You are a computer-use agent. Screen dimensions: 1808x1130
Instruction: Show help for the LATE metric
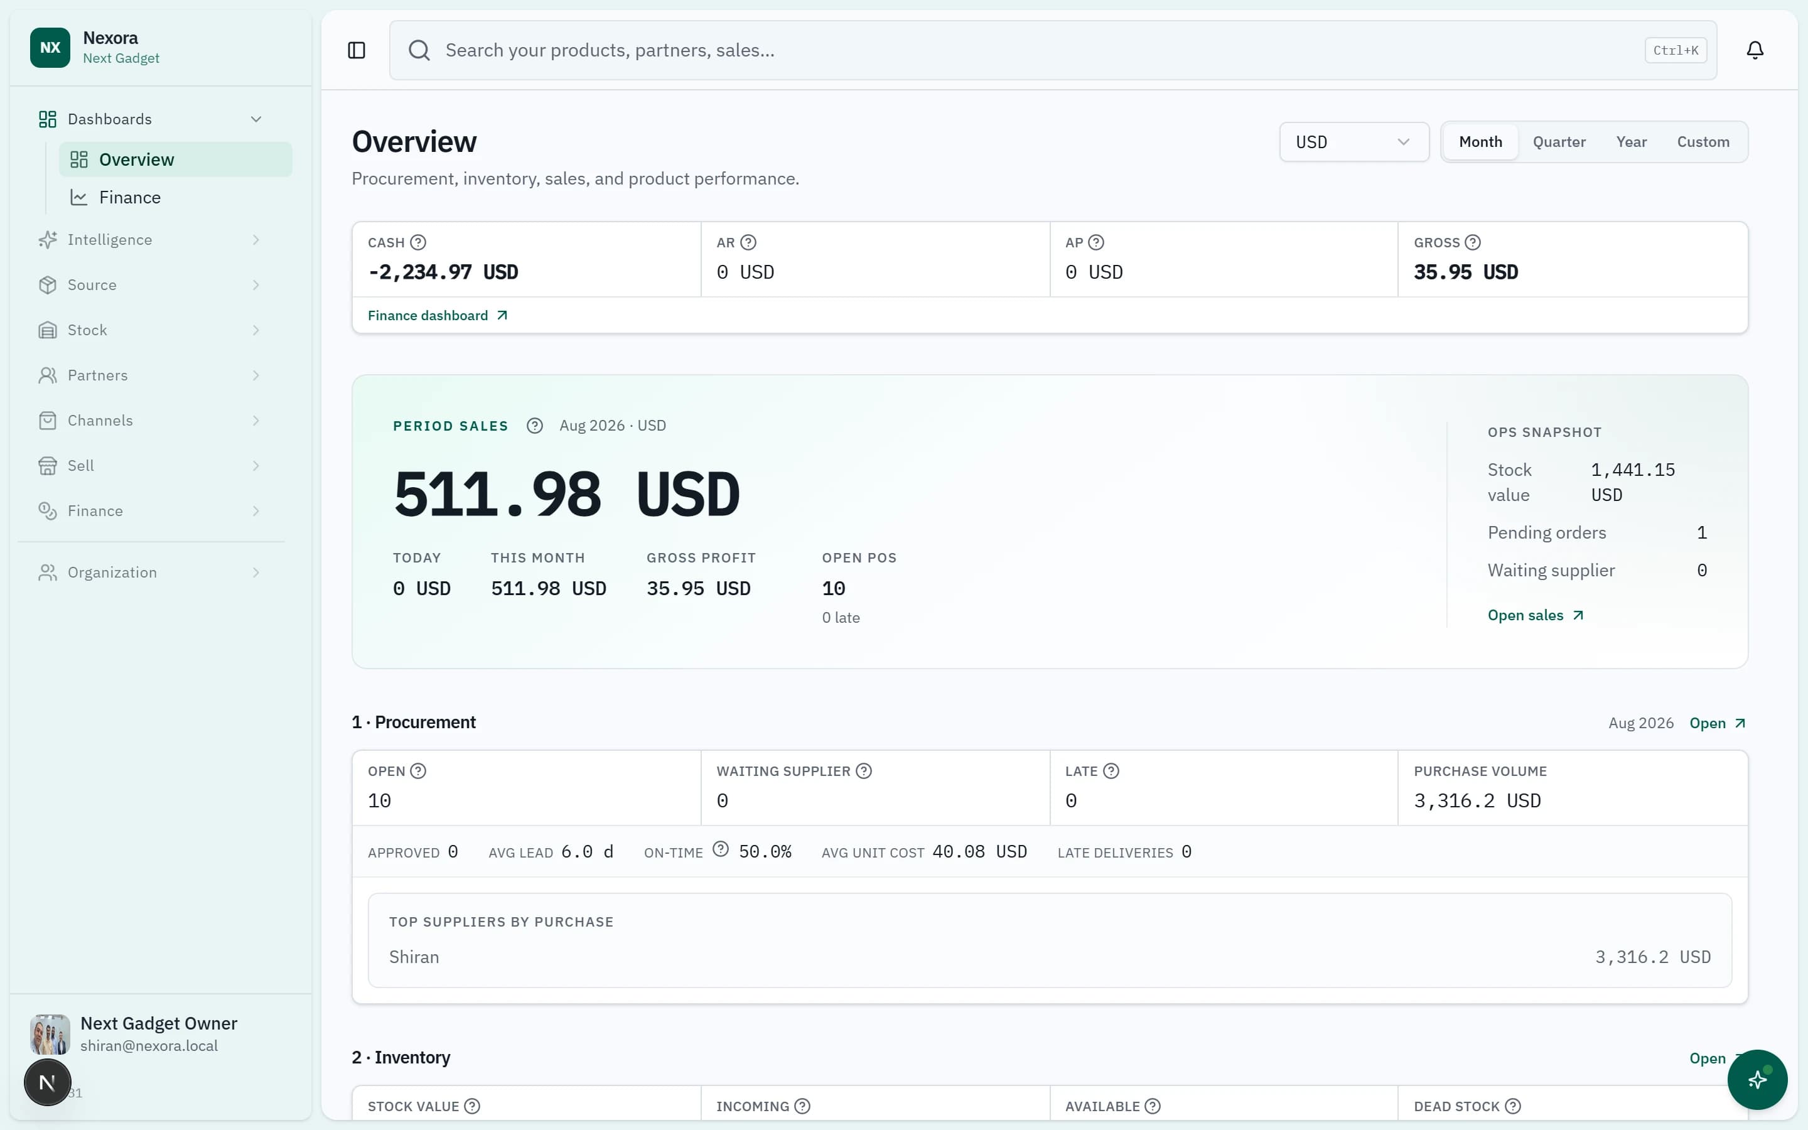[x=1111, y=770]
